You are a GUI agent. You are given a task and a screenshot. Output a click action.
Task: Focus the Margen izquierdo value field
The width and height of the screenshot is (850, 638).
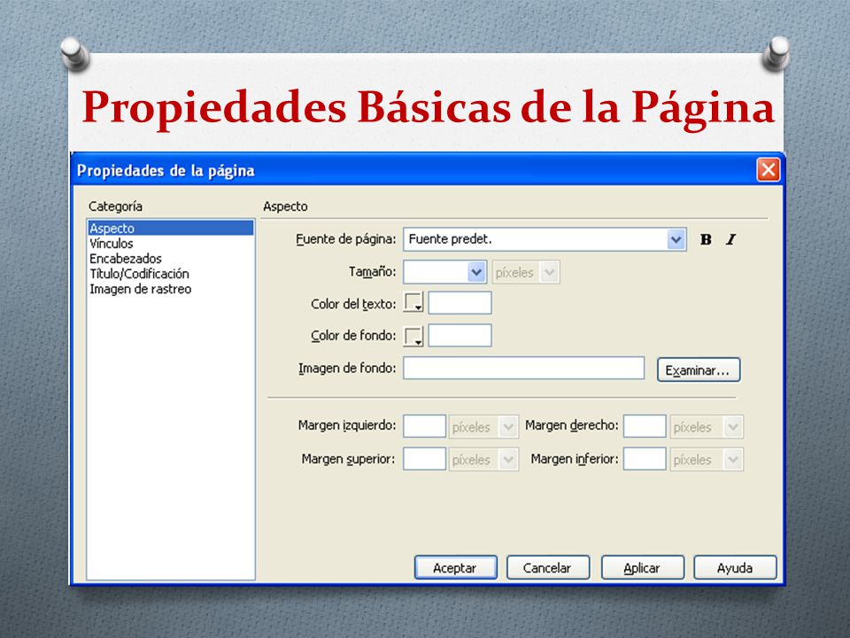coord(424,426)
